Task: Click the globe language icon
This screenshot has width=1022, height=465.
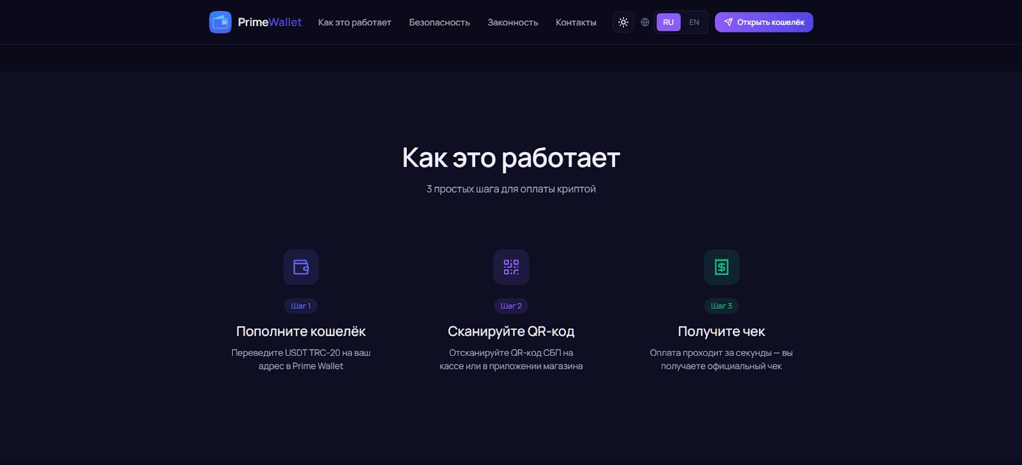Action: [x=645, y=22]
